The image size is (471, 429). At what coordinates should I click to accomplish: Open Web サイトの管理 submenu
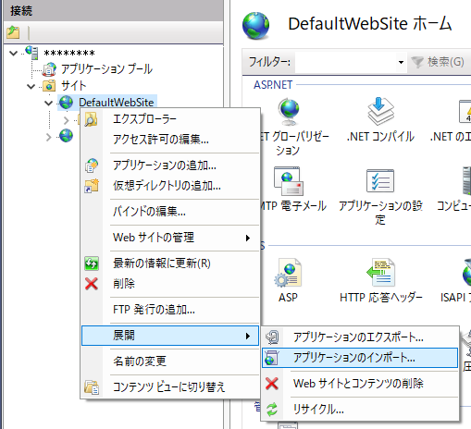[x=170, y=238]
